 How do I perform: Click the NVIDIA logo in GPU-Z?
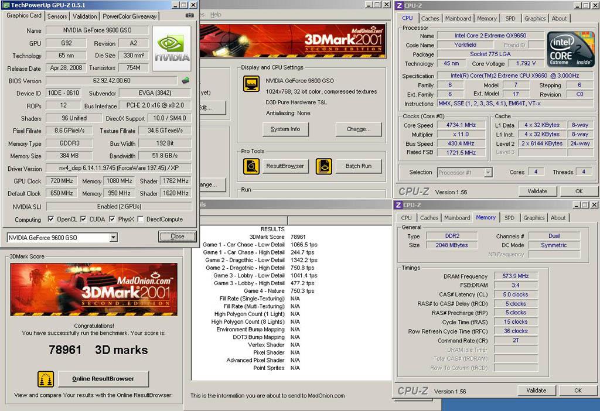click(x=172, y=48)
